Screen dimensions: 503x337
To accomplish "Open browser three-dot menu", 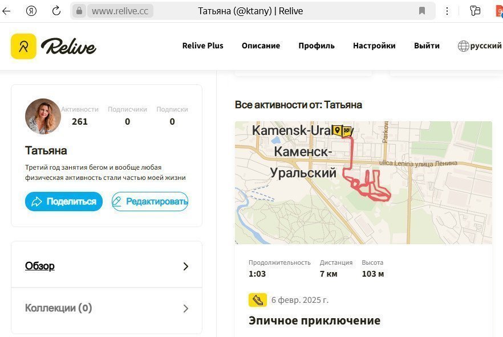I will tap(447, 11).
